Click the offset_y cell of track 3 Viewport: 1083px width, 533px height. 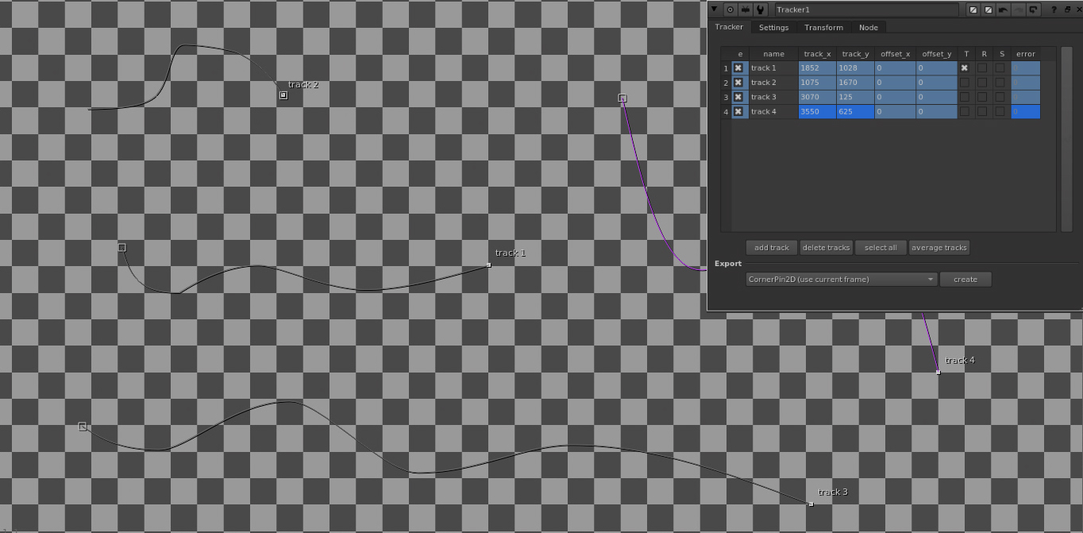pyautogui.click(x=937, y=97)
